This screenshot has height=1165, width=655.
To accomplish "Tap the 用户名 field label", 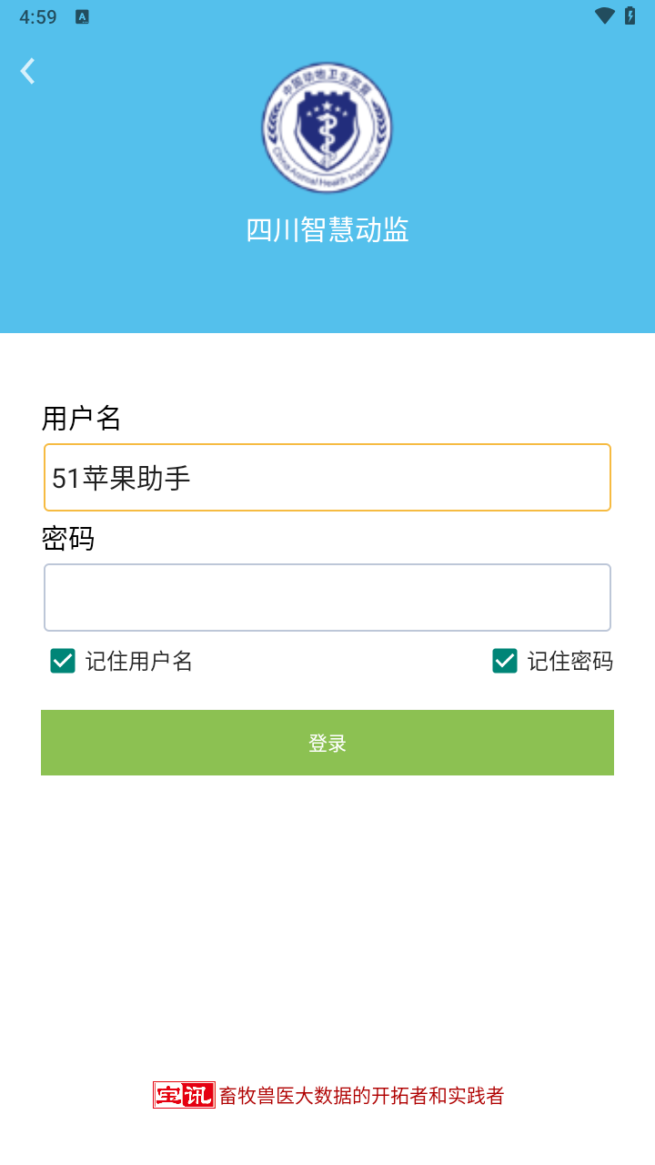I will click(82, 419).
